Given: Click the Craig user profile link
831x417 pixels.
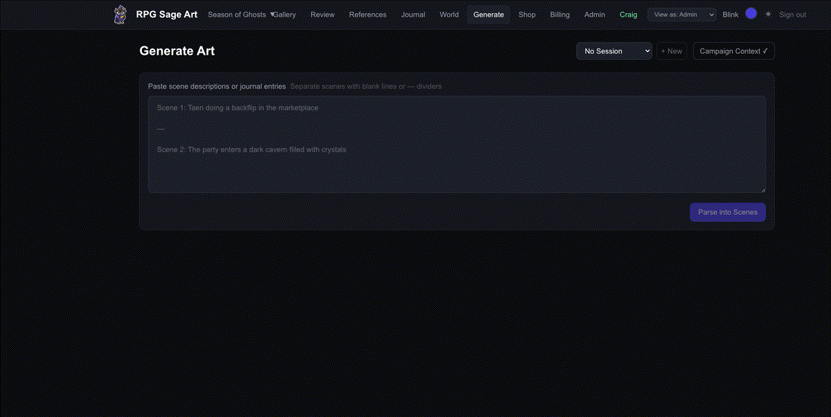Looking at the screenshot, I should click(x=628, y=15).
